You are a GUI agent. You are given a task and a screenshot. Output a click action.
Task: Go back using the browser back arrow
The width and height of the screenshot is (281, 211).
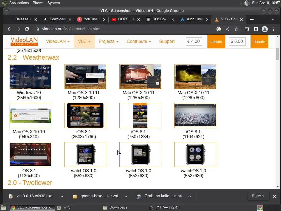tap(9, 29)
